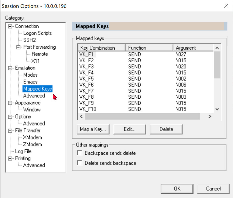This screenshot has height=198, width=233.
Task: Collapse the File Transfer node
Action: tap(10, 131)
